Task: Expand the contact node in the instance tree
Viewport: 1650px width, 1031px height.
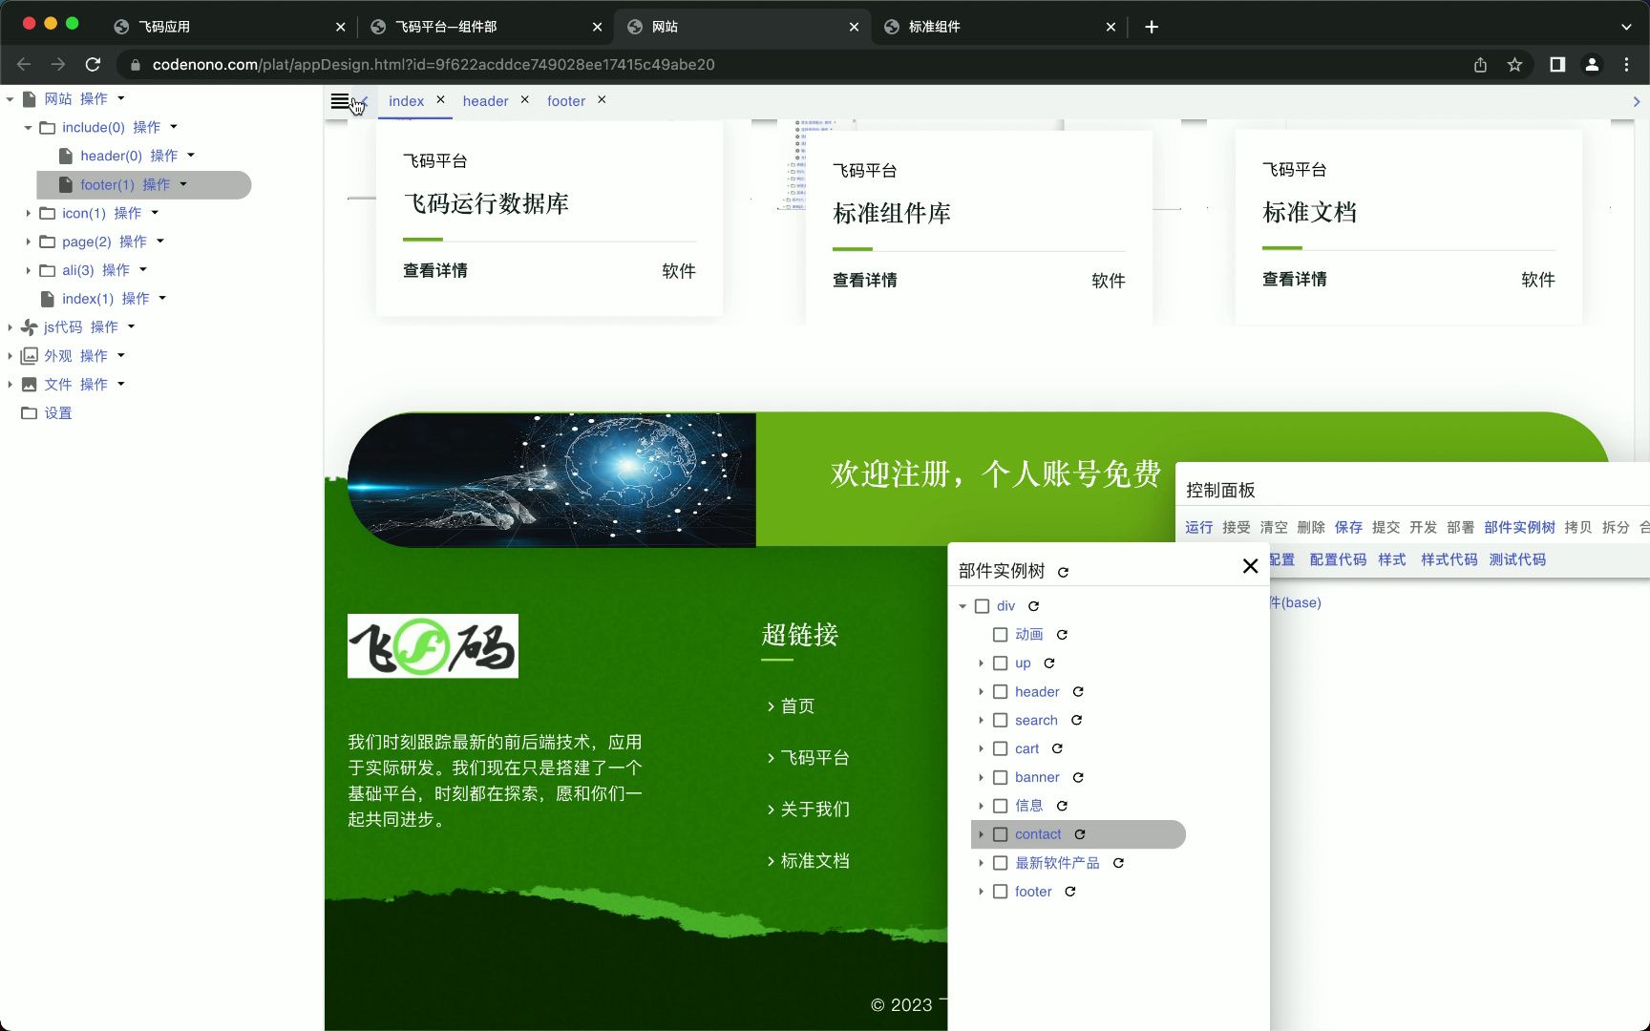Action: 981,834
